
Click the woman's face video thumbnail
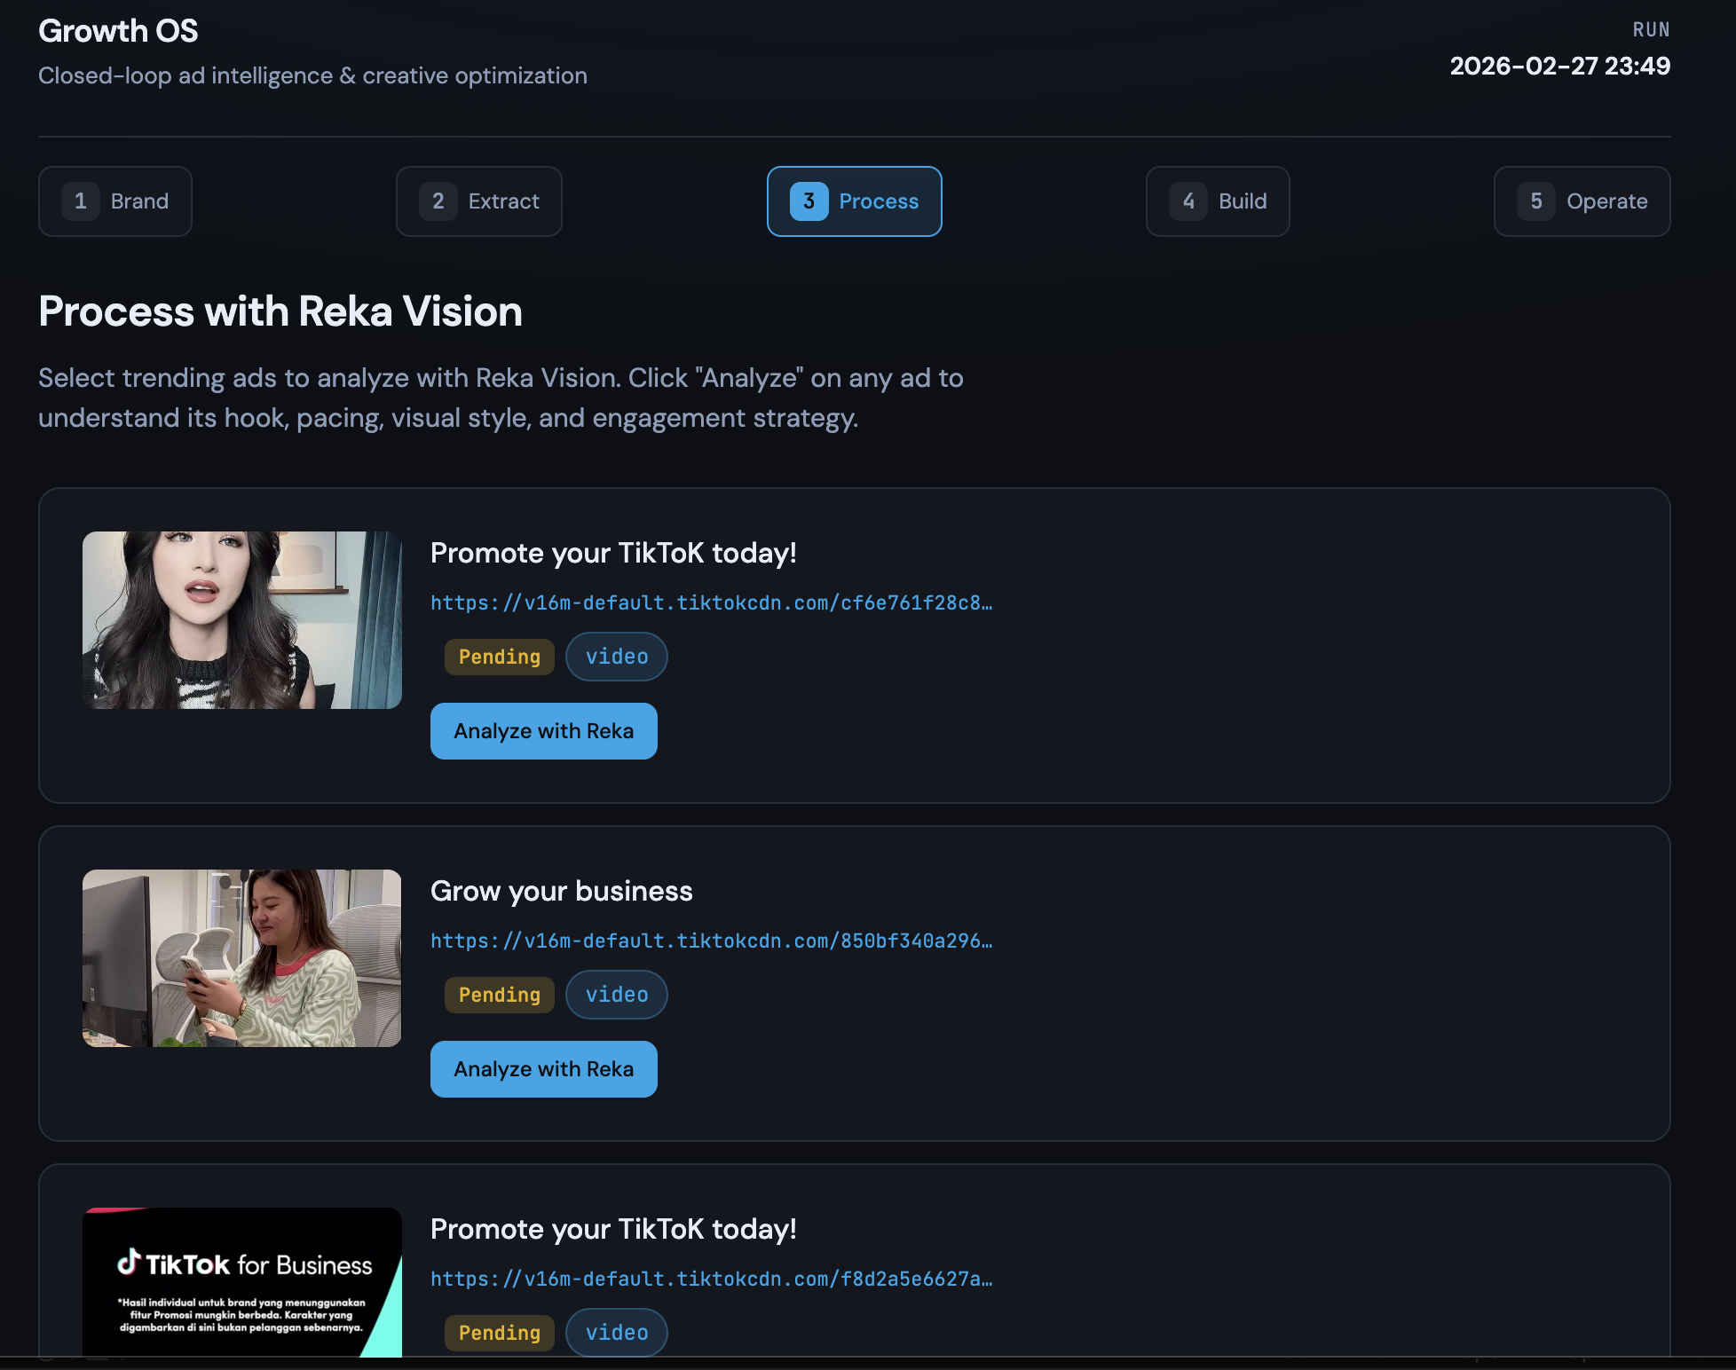coord(242,620)
